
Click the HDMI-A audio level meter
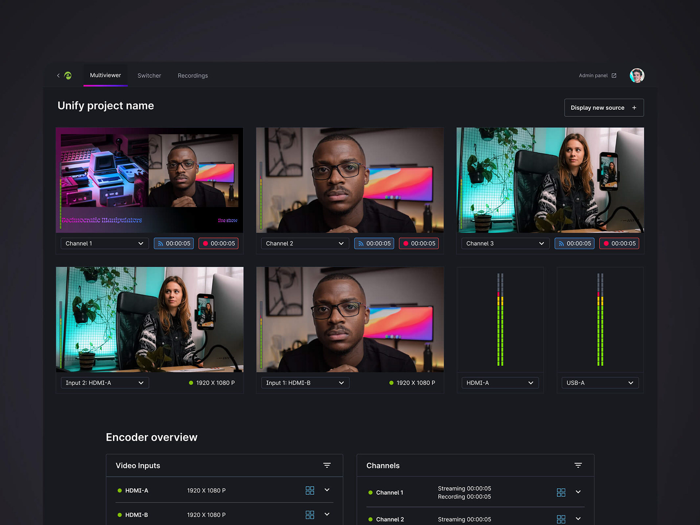pos(500,319)
